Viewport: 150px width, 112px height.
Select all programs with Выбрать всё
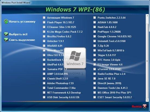18,34
